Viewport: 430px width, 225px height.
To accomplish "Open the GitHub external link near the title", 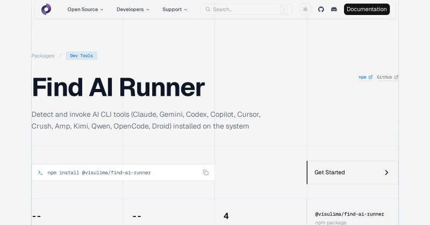I will tap(387, 77).
